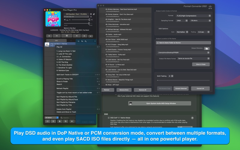Click the volume-down icon left of the volume slider
The image size is (240, 150).
point(70,20)
